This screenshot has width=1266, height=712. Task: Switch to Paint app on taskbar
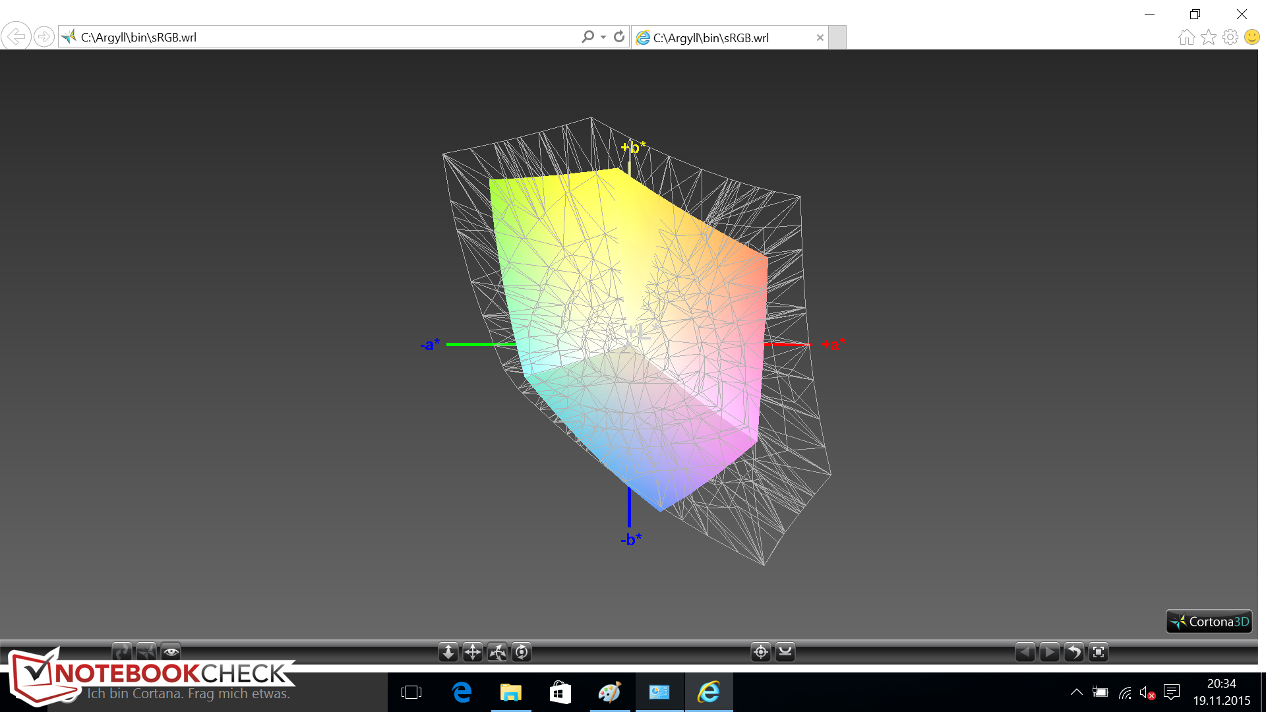[x=610, y=692]
